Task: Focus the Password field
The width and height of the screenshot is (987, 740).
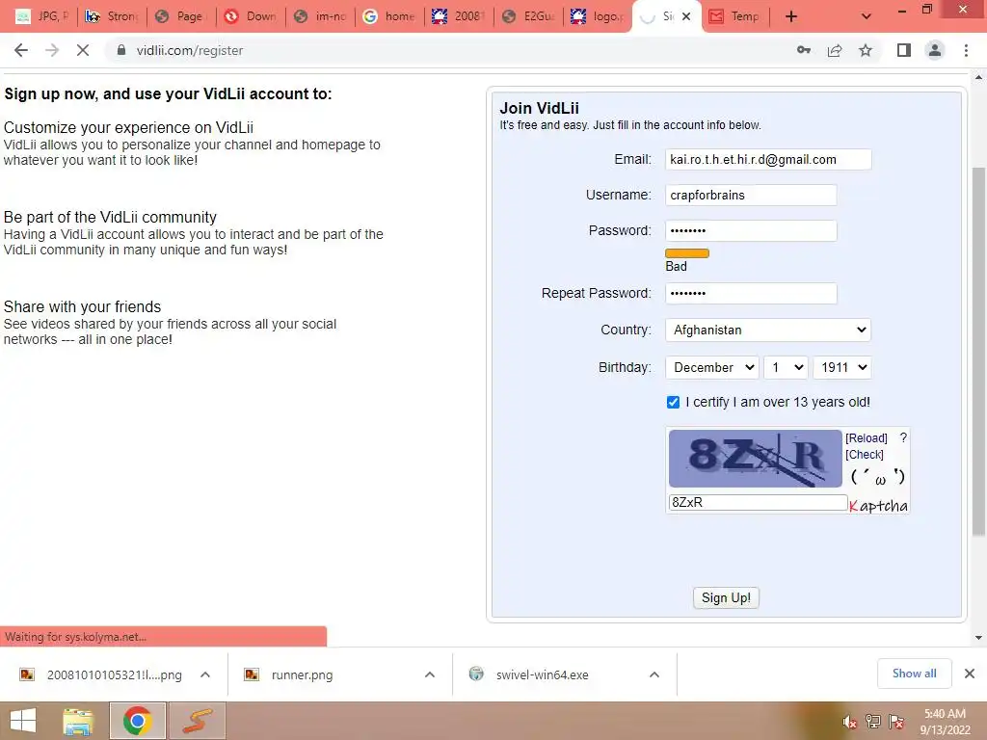Action: (751, 230)
